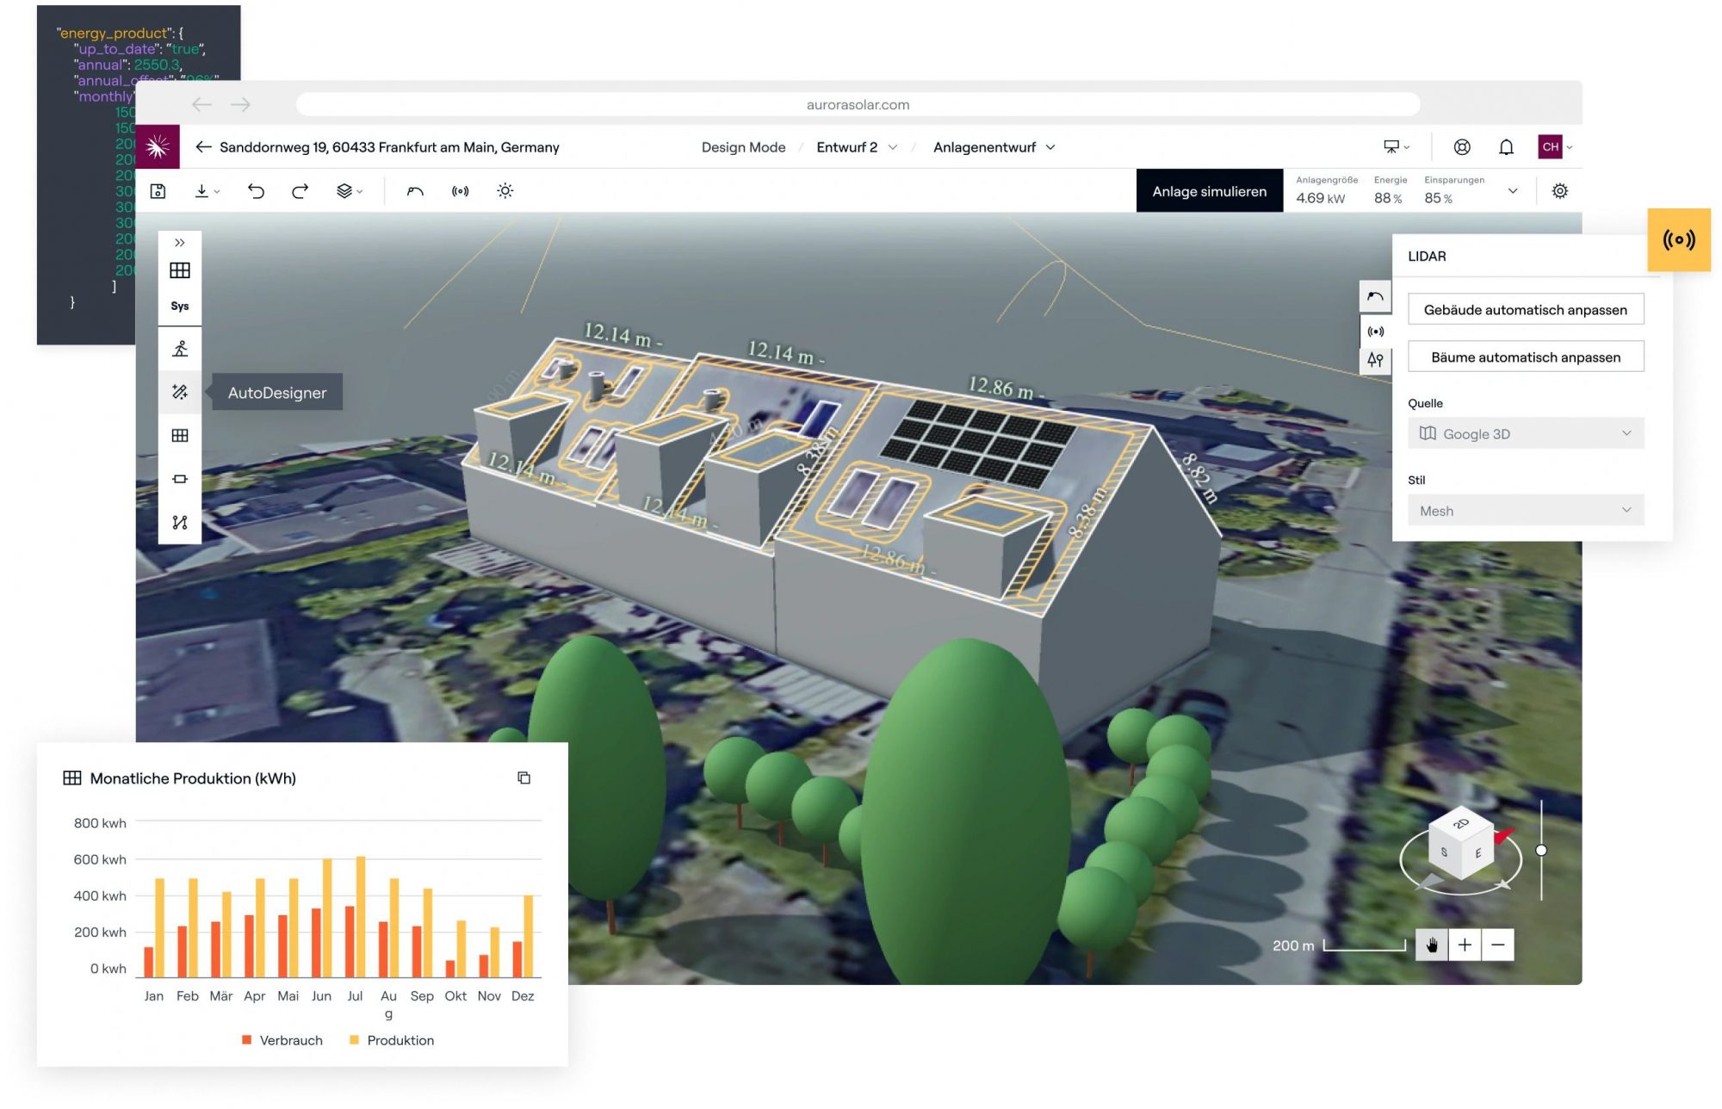This screenshot has width=1722, height=1109.
Task: Click the Anlage simulieren button
Action: (x=1209, y=190)
